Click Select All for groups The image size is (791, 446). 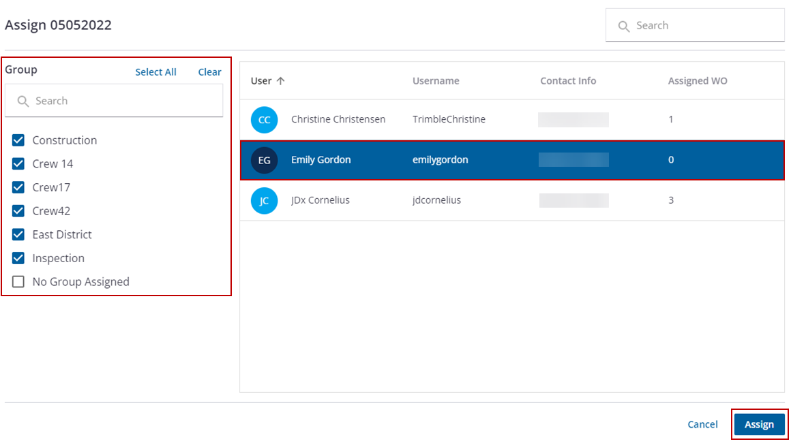155,72
